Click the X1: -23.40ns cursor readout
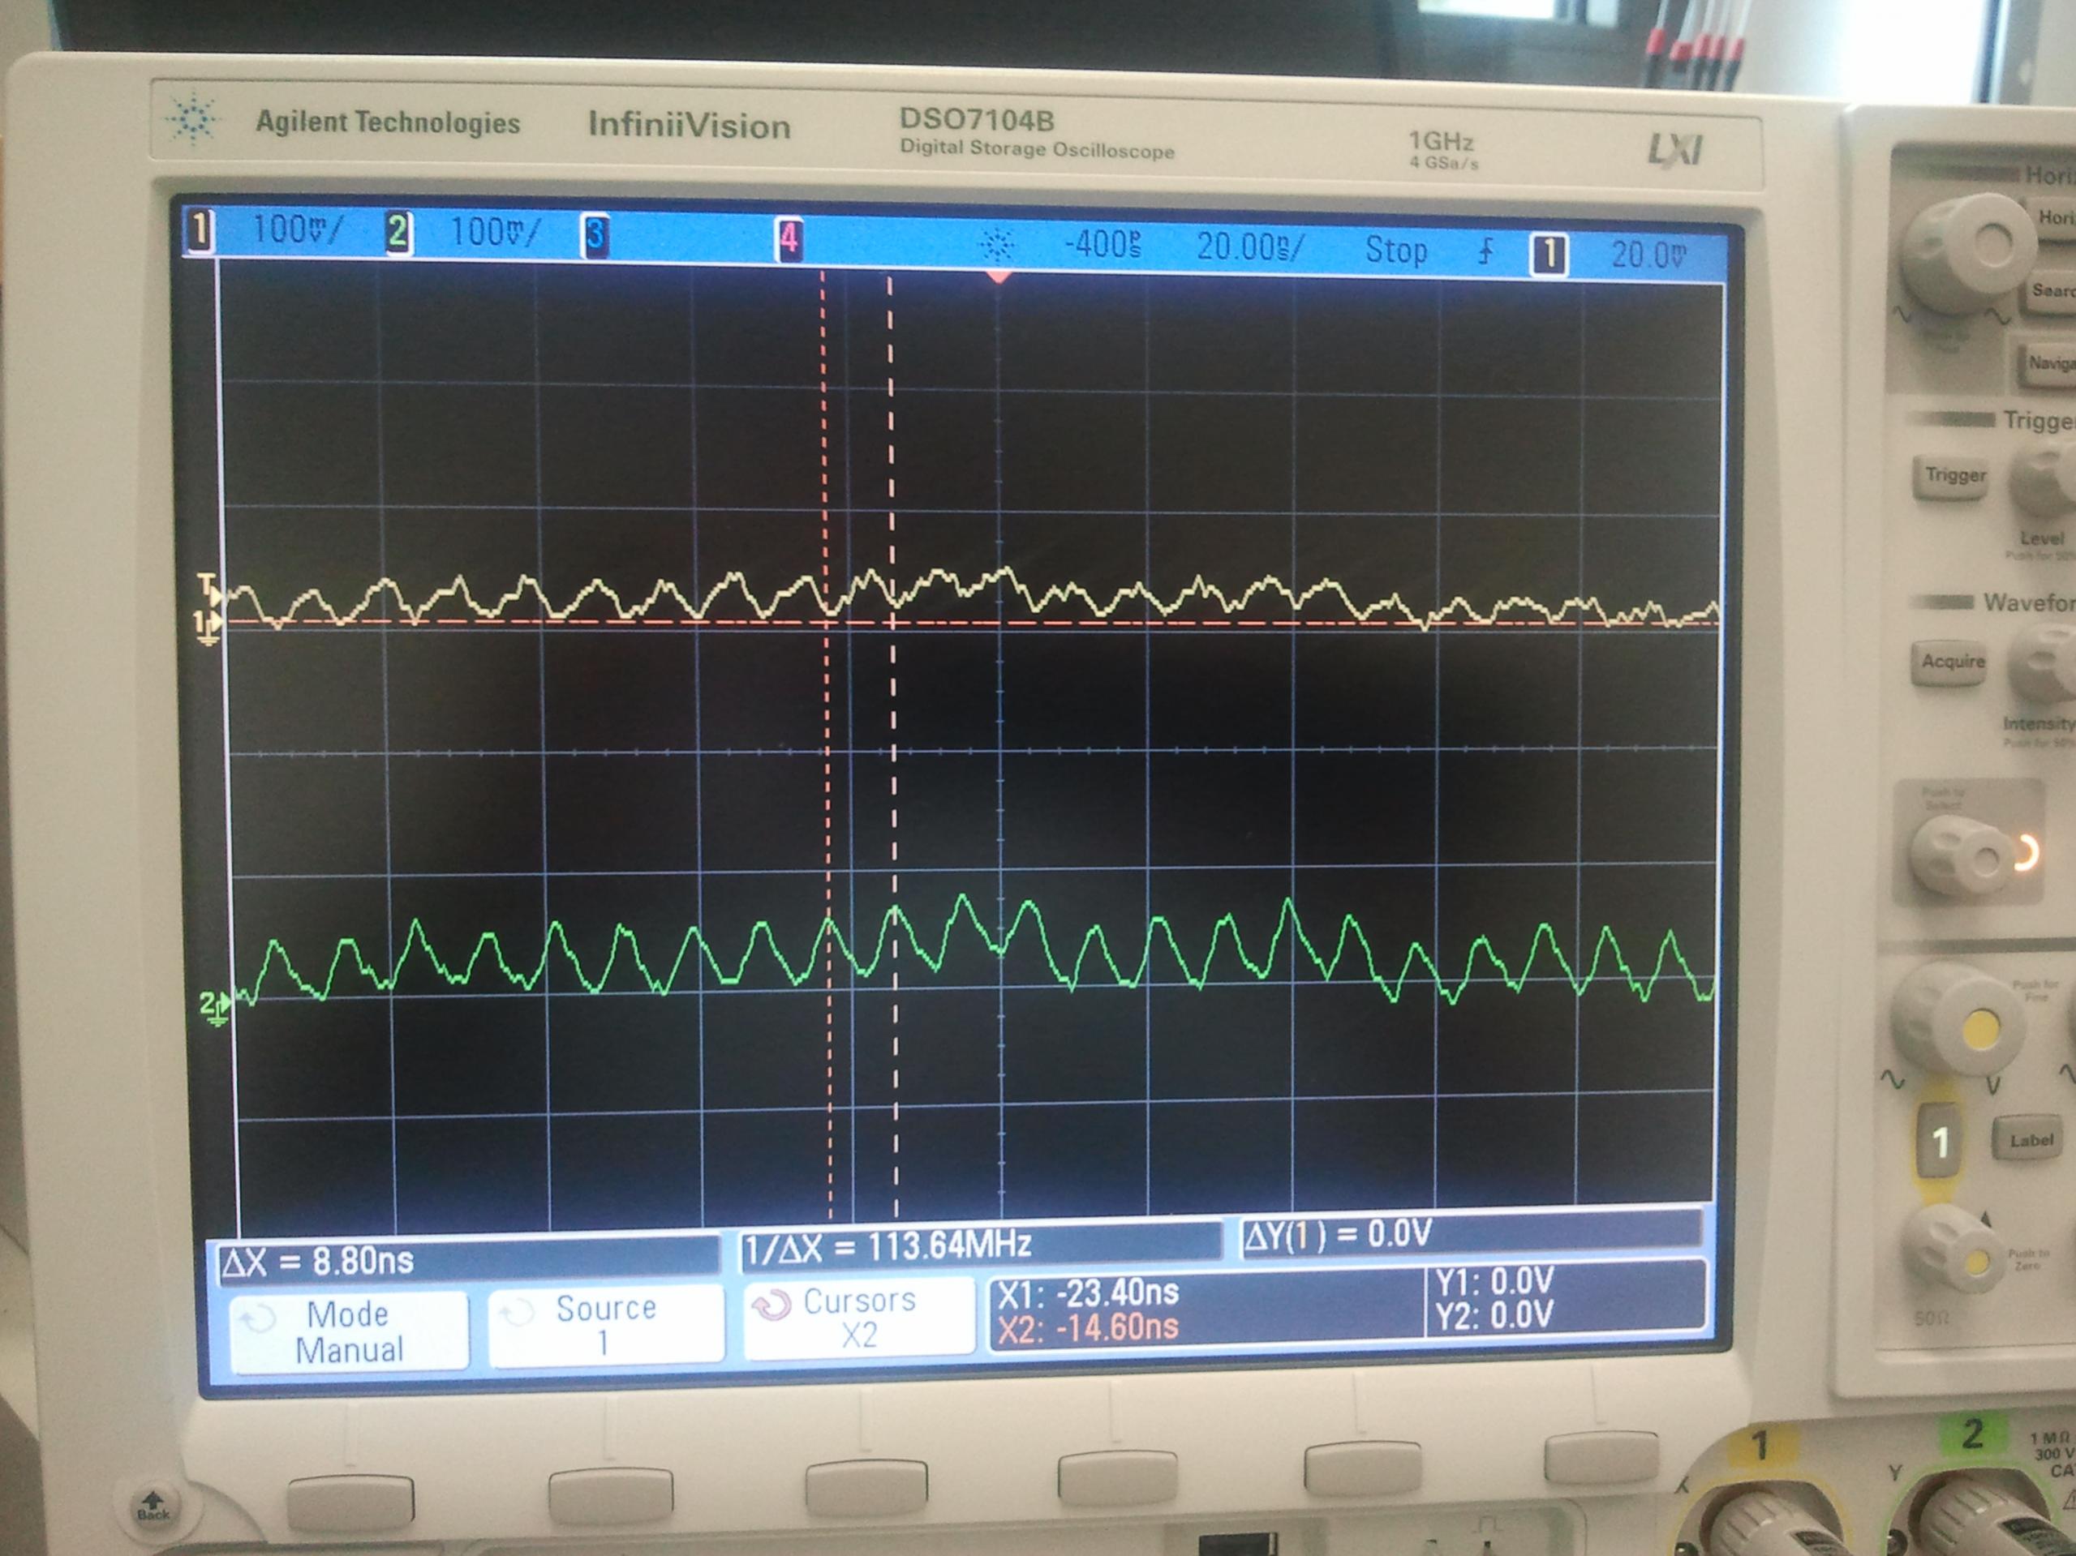The height and width of the screenshot is (1556, 2076). click(1088, 1293)
